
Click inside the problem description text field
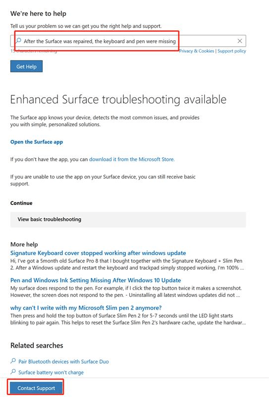click(x=128, y=41)
